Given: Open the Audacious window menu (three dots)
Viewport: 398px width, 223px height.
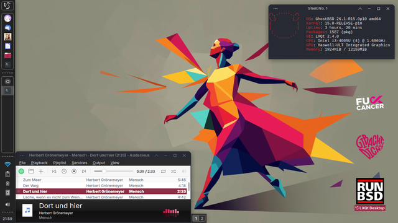Looking at the screenshot, I should click(22, 155).
